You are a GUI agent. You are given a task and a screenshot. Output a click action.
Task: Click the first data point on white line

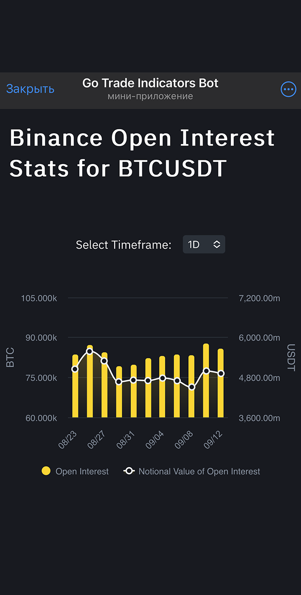tap(75, 369)
